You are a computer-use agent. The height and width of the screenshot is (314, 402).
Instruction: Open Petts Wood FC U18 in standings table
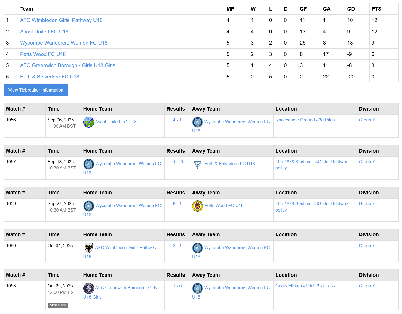coord(43,54)
